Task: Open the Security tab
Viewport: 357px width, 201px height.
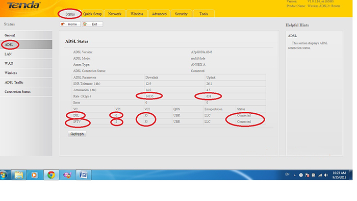Action: 181,14
